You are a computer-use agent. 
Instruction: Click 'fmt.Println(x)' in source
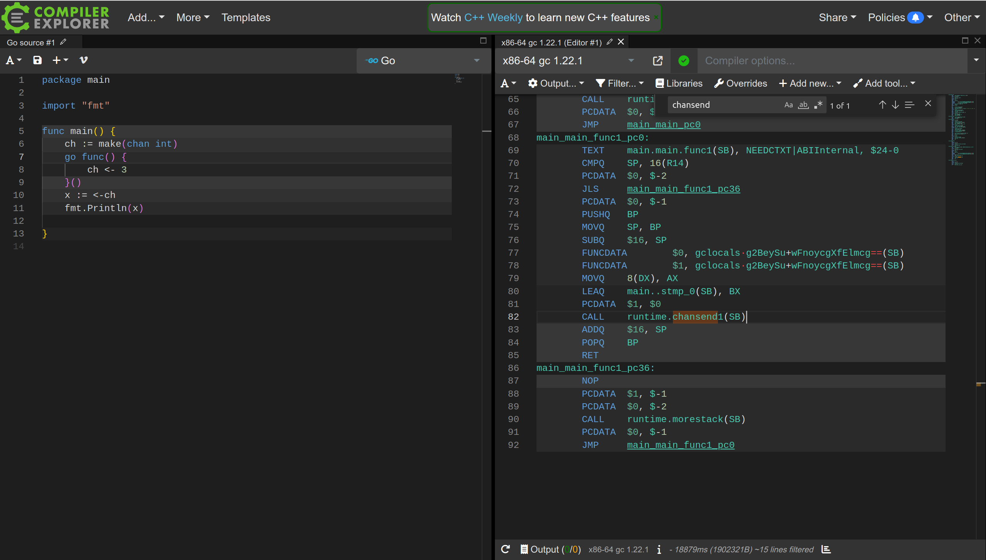104,208
